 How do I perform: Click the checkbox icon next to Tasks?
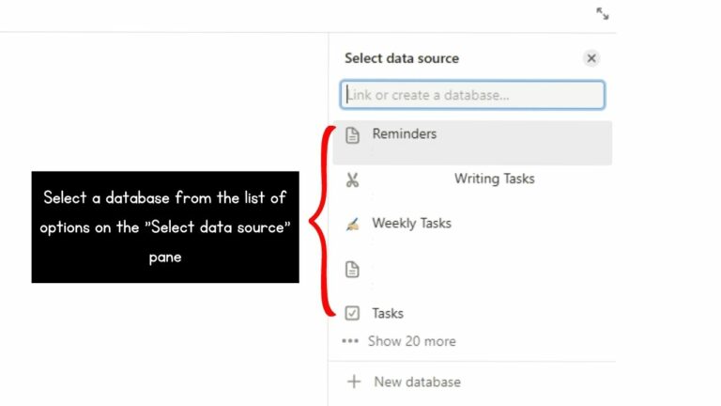point(352,313)
